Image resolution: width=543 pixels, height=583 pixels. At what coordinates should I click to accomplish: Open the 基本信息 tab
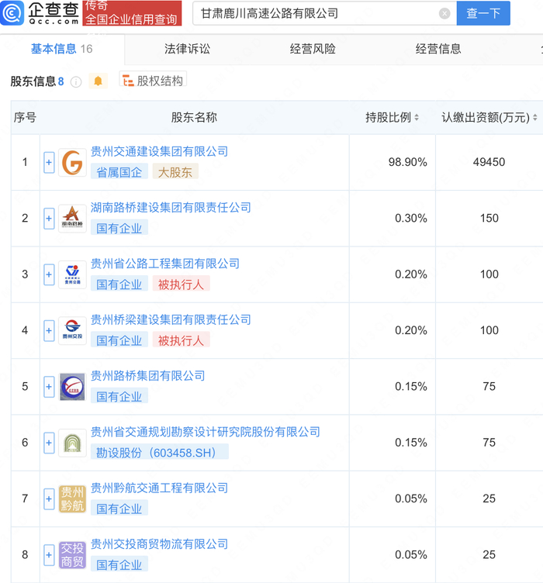pos(62,49)
